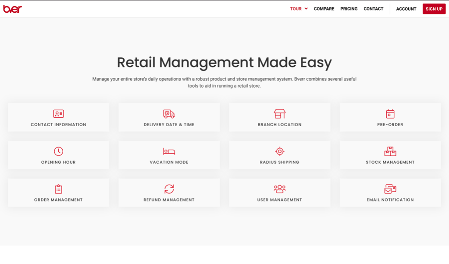
Task: Select the Branch Location label
Action: 279,124
